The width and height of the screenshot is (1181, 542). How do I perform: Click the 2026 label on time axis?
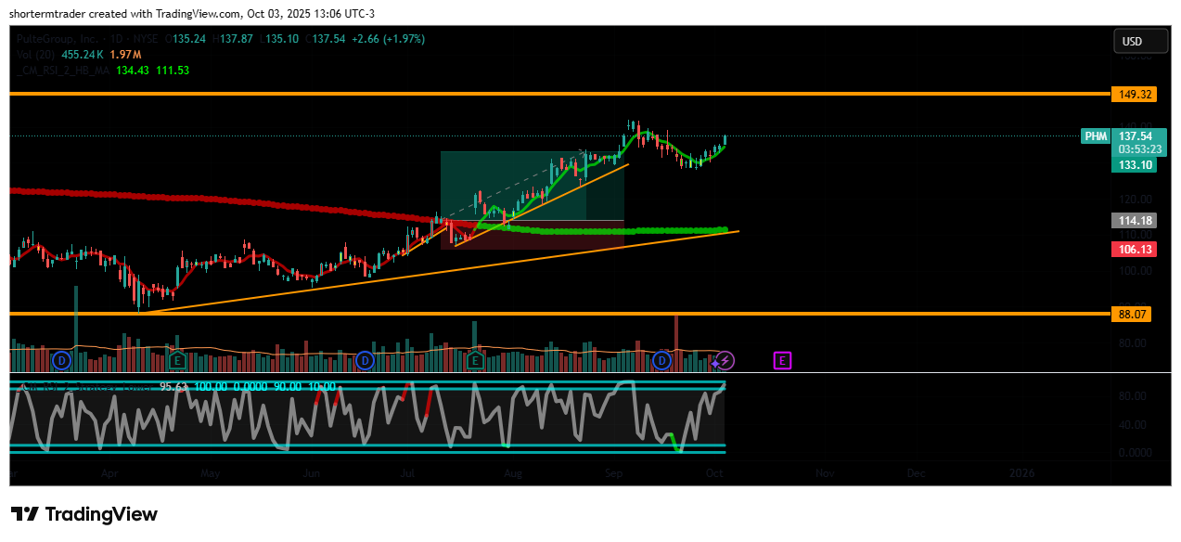coord(1021,473)
